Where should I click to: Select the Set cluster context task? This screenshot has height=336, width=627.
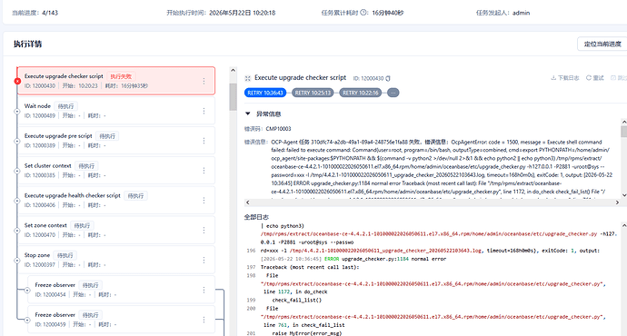pos(116,171)
